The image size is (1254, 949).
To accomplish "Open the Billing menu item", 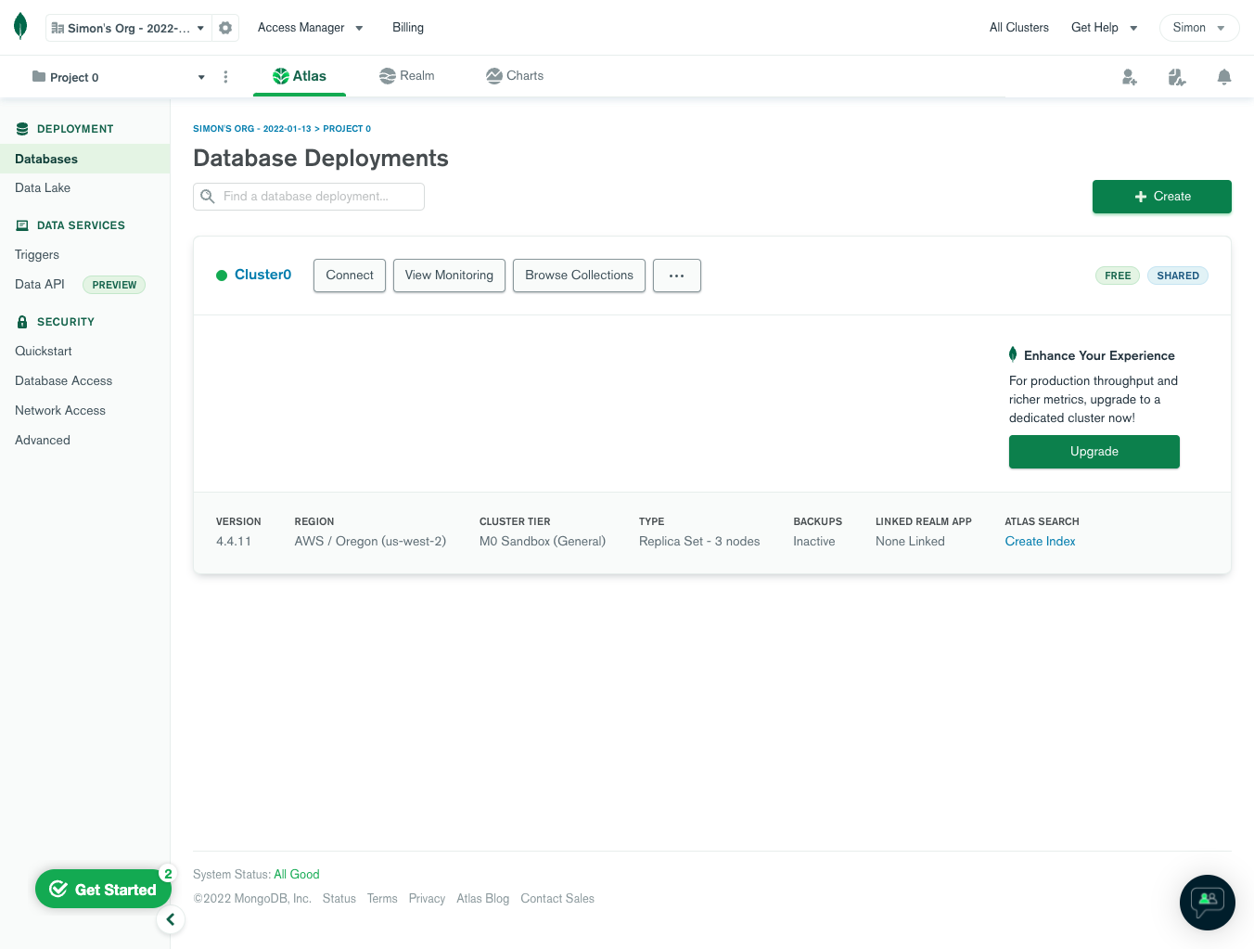I will click(x=408, y=28).
